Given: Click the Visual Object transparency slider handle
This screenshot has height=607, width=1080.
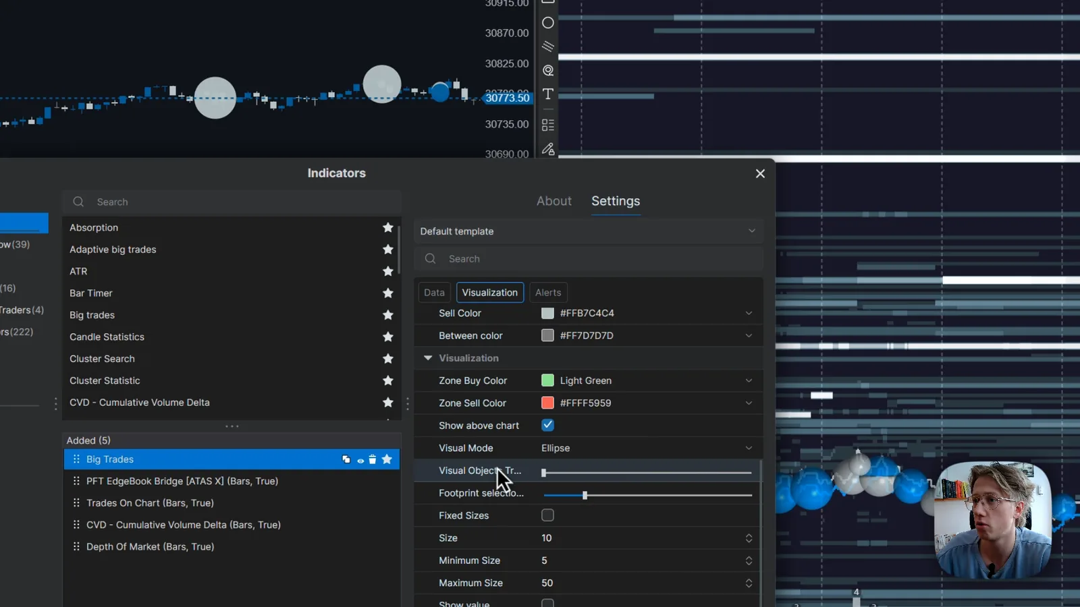Looking at the screenshot, I should pos(543,473).
